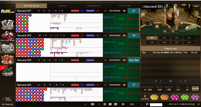Click the thay đổi button
The image size is (201, 107).
point(195,88)
